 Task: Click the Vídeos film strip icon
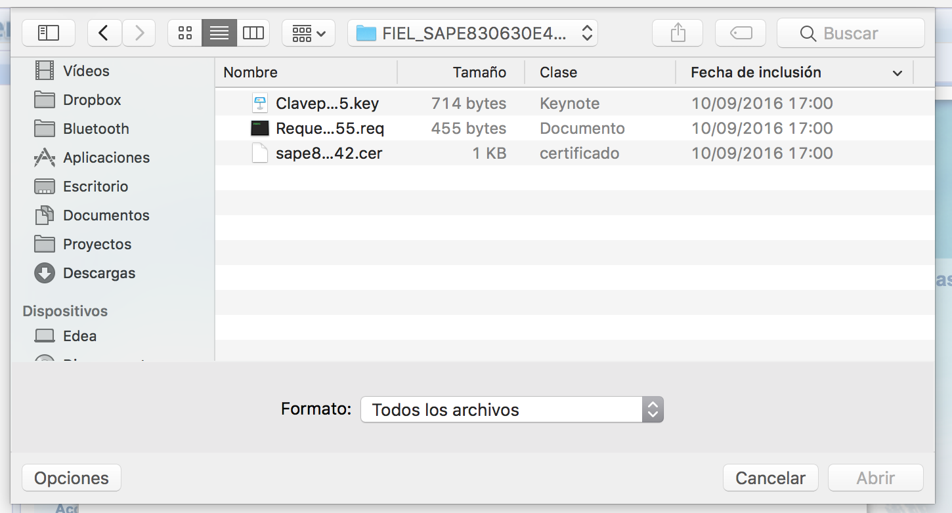45,70
